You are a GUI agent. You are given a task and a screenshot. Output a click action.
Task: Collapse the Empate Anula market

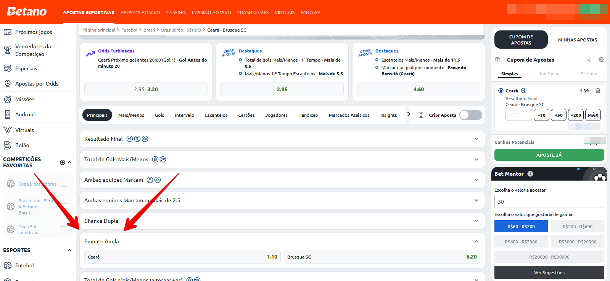[476, 241]
